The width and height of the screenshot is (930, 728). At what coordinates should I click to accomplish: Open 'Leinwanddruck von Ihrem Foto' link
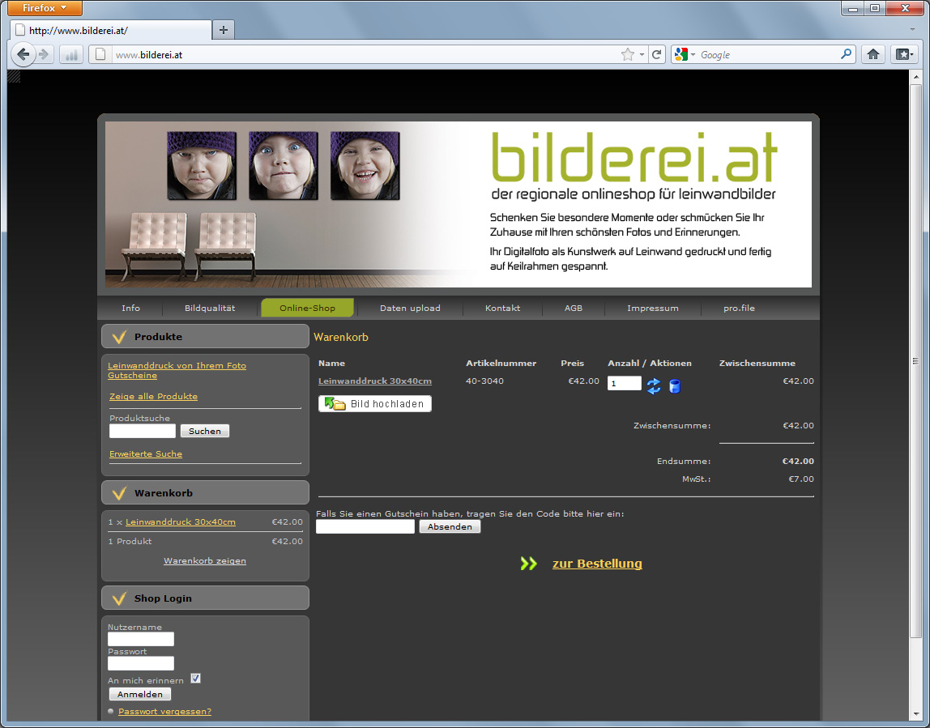[x=177, y=366]
